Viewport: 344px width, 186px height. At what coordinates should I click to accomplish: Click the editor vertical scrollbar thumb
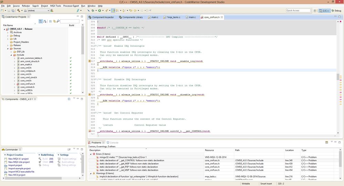click(x=338, y=77)
